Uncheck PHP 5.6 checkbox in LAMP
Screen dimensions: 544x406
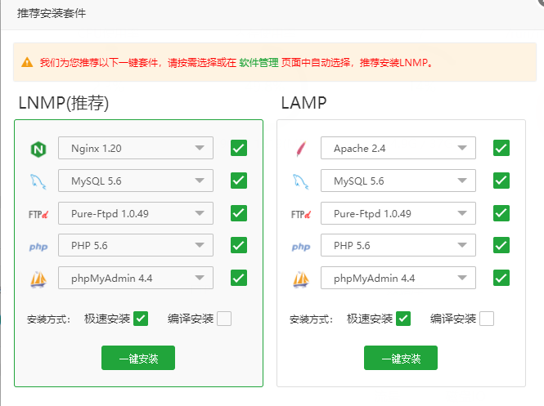coord(501,245)
